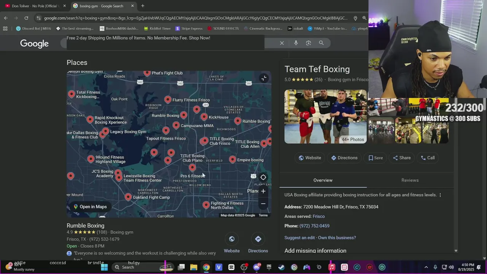Launch Steam from the taskbar
Viewport: 487px width, 274px height.
(x=282, y=267)
